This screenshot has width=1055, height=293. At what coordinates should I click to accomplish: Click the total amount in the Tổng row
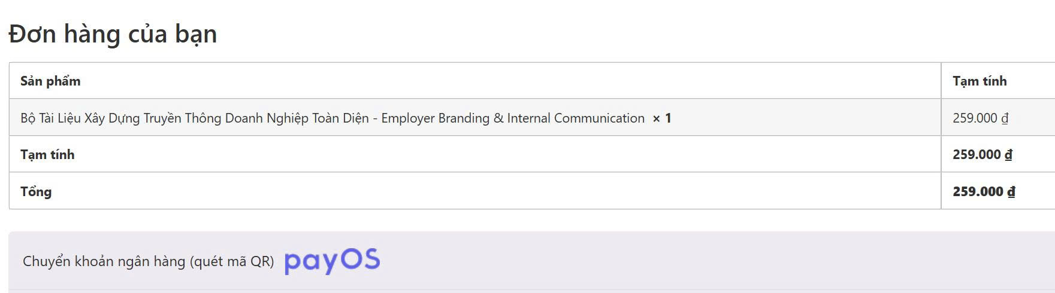tap(978, 192)
